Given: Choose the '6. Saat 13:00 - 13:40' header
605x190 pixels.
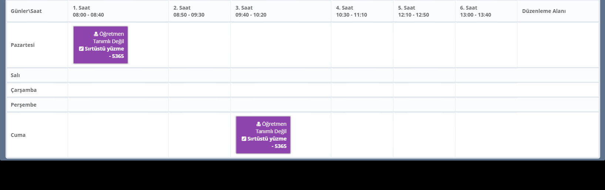Looking at the screenshot, I should tap(475, 11).
